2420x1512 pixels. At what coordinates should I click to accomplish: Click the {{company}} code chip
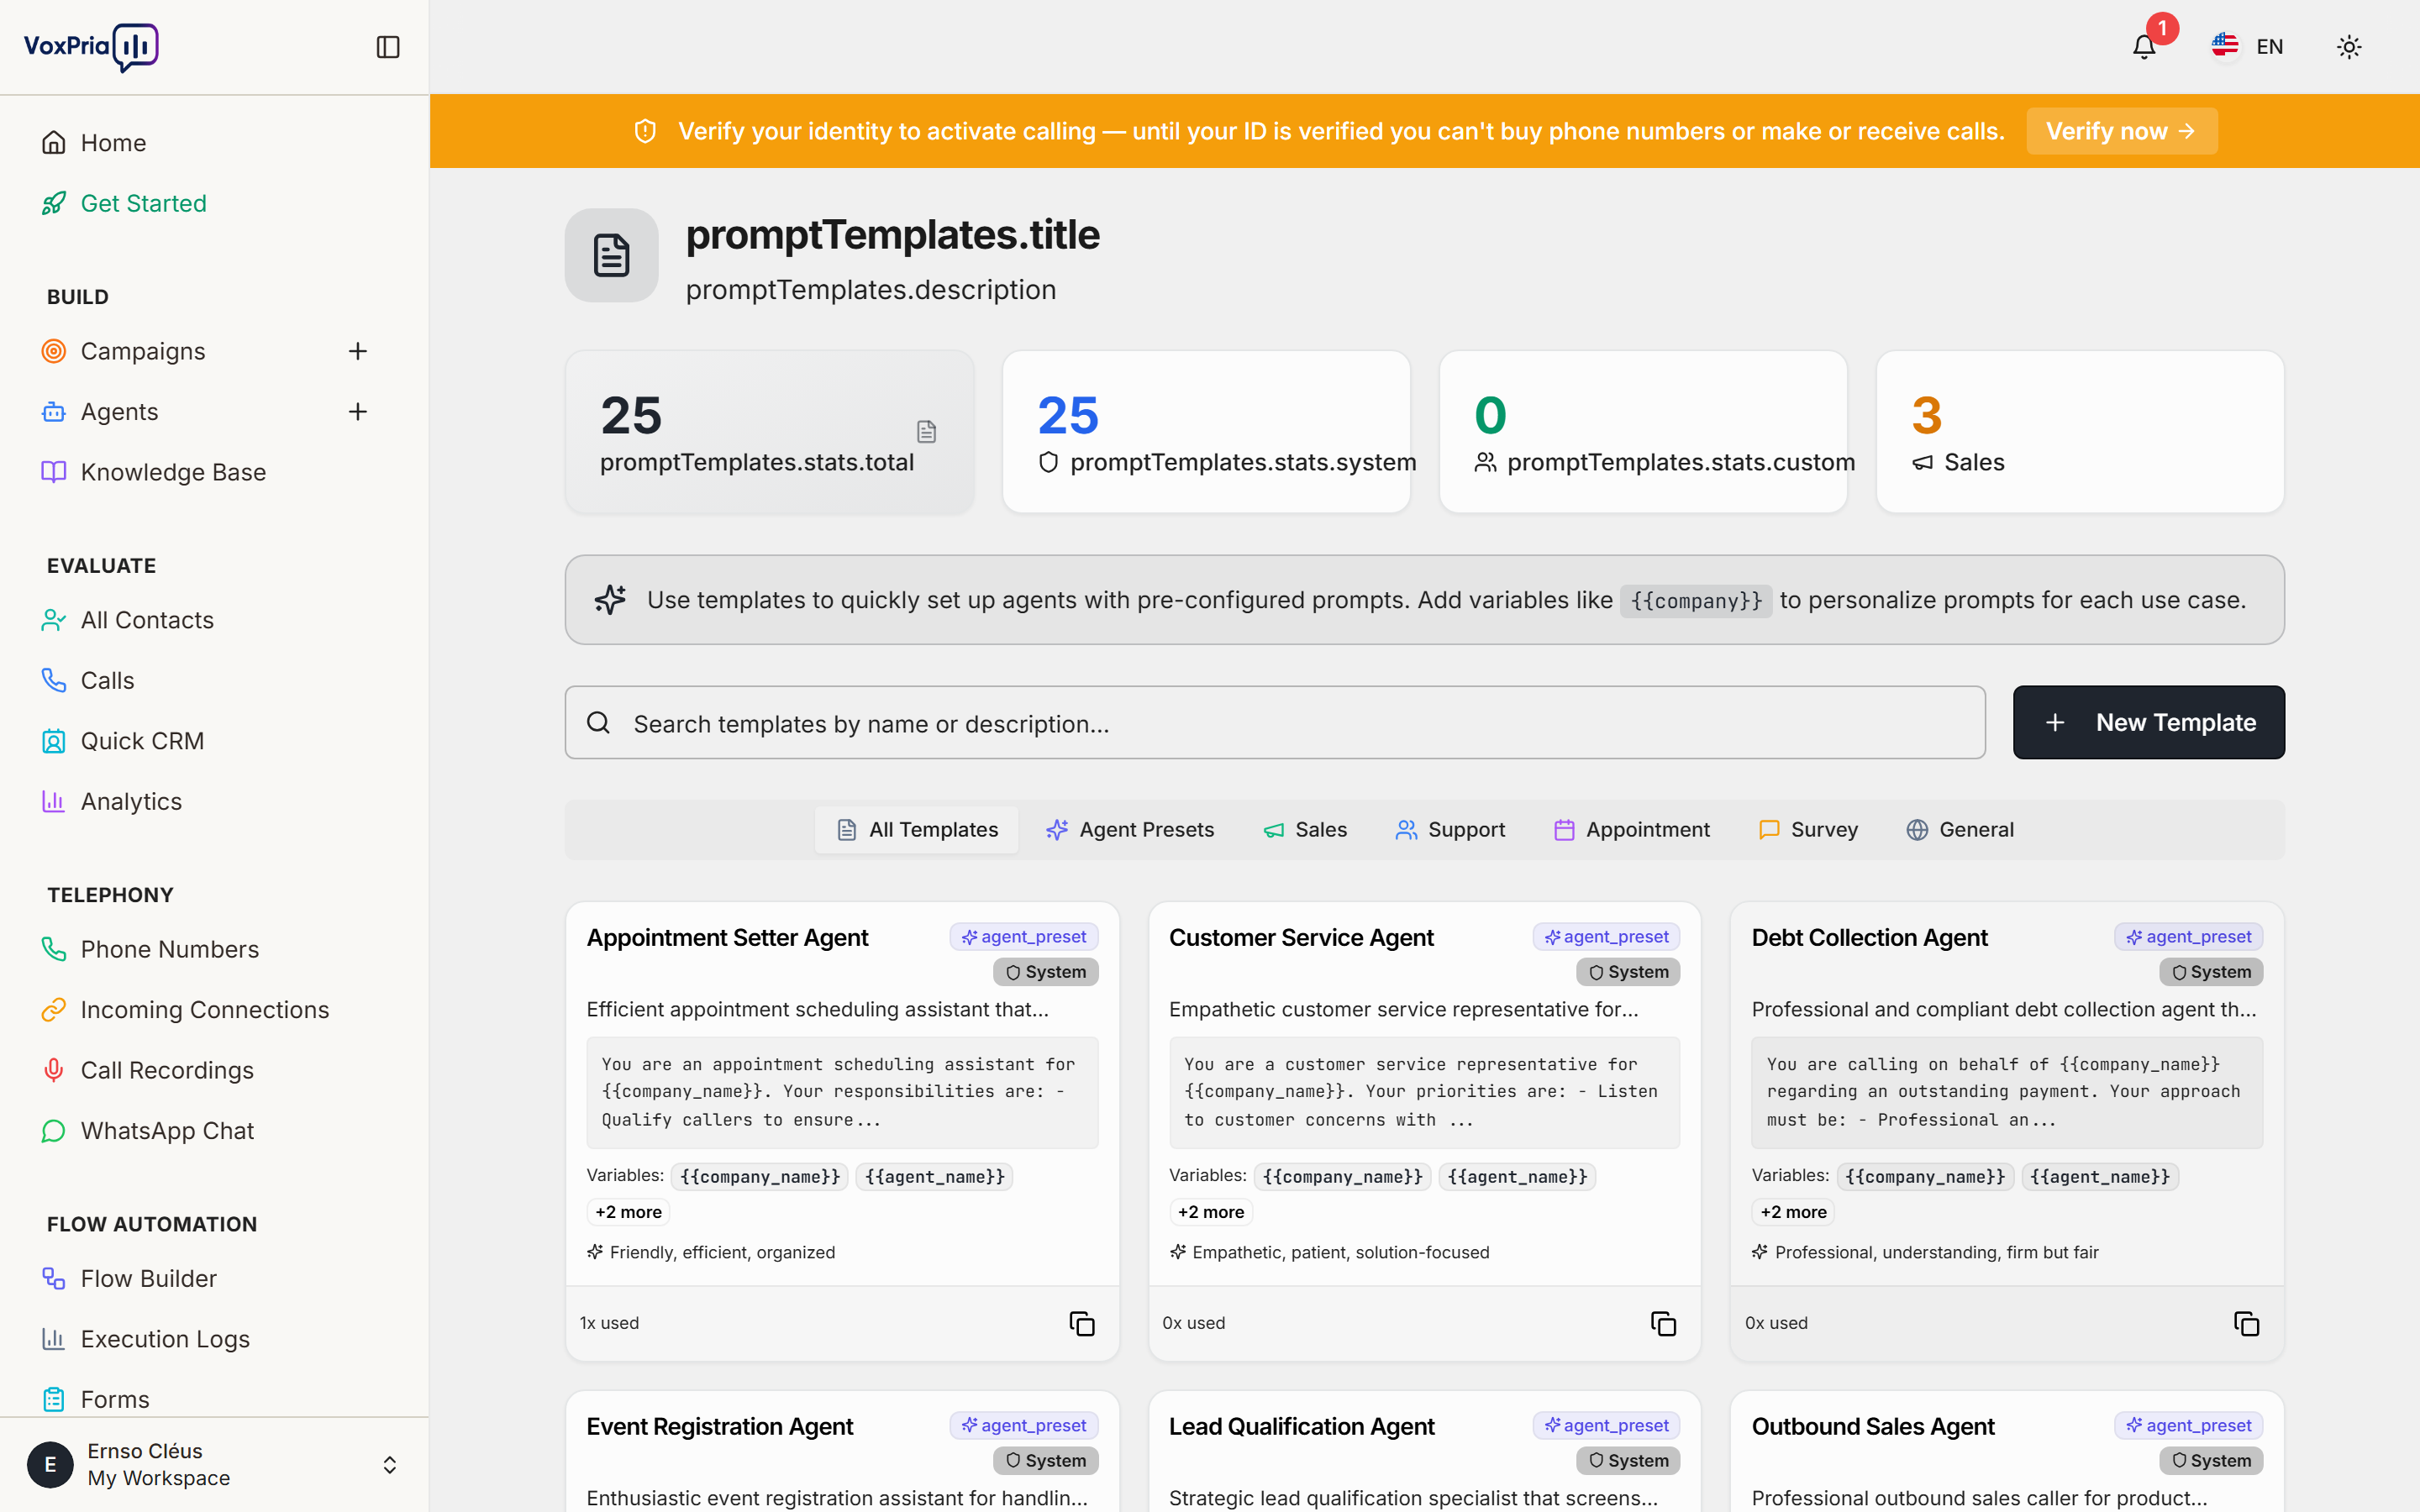pos(1696,600)
